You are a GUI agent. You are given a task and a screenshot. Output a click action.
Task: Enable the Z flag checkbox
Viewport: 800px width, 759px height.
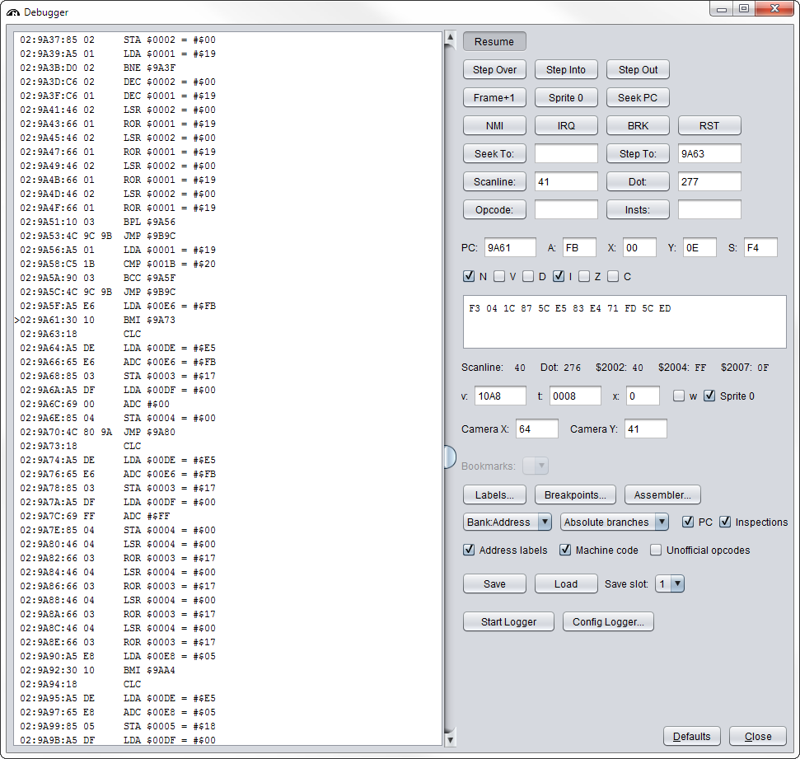tap(584, 277)
